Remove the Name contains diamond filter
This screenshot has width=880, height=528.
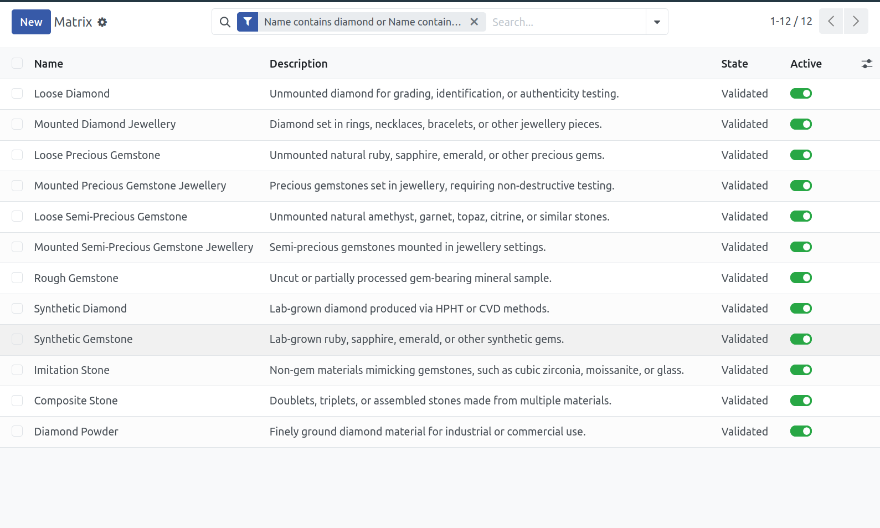click(474, 22)
